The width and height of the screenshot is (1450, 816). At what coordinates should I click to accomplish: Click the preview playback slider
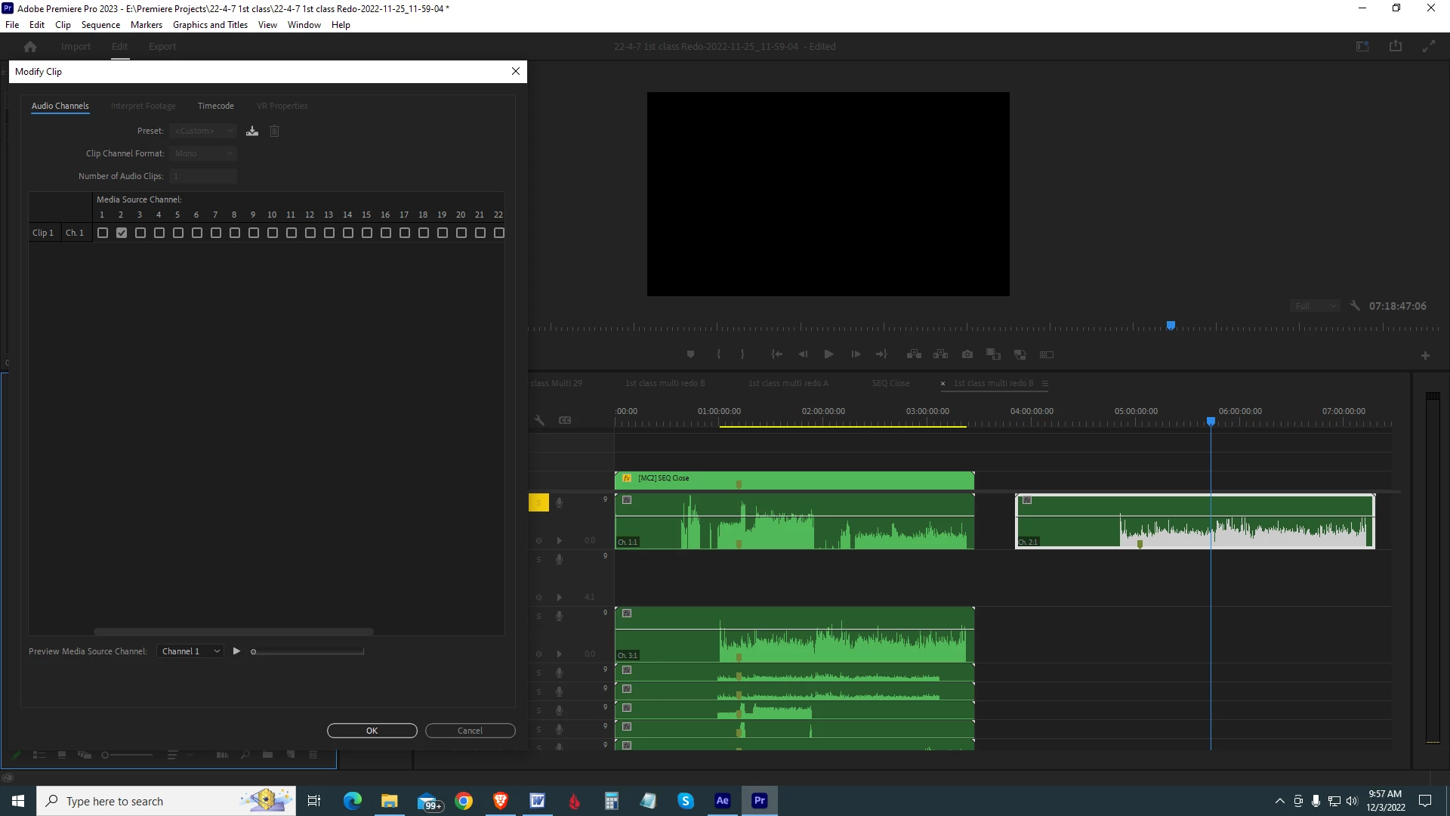tap(310, 651)
